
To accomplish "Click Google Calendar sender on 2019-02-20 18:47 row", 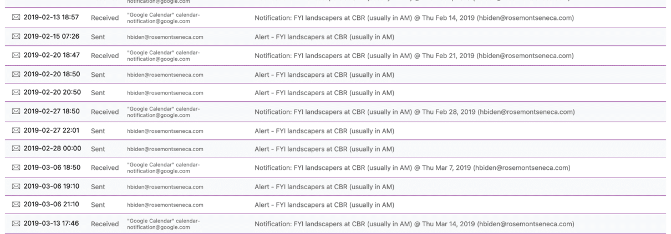I will pos(163,56).
